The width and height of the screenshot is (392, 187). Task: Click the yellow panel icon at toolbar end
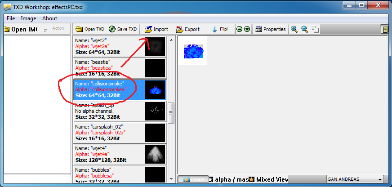(x=385, y=29)
